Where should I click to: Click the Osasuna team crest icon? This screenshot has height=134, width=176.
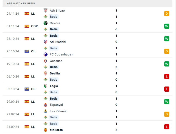[x=46, y=61]
